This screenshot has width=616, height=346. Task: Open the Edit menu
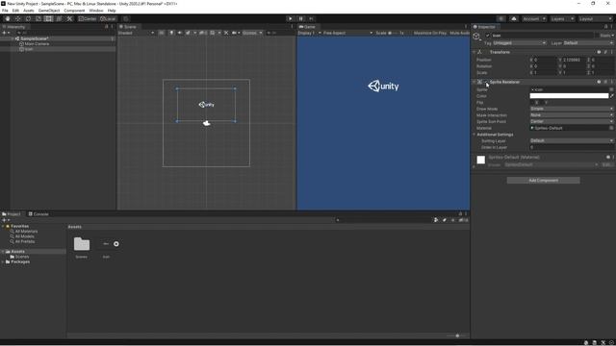click(15, 11)
